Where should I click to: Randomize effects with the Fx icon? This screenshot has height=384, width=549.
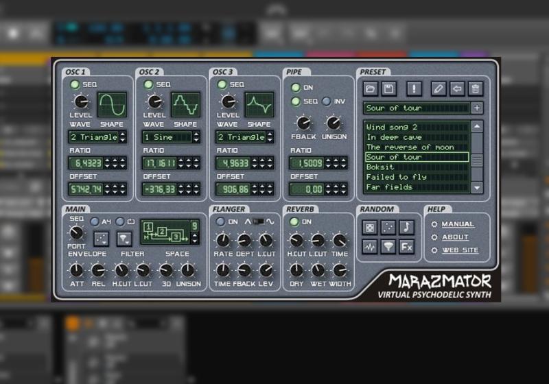click(x=407, y=247)
